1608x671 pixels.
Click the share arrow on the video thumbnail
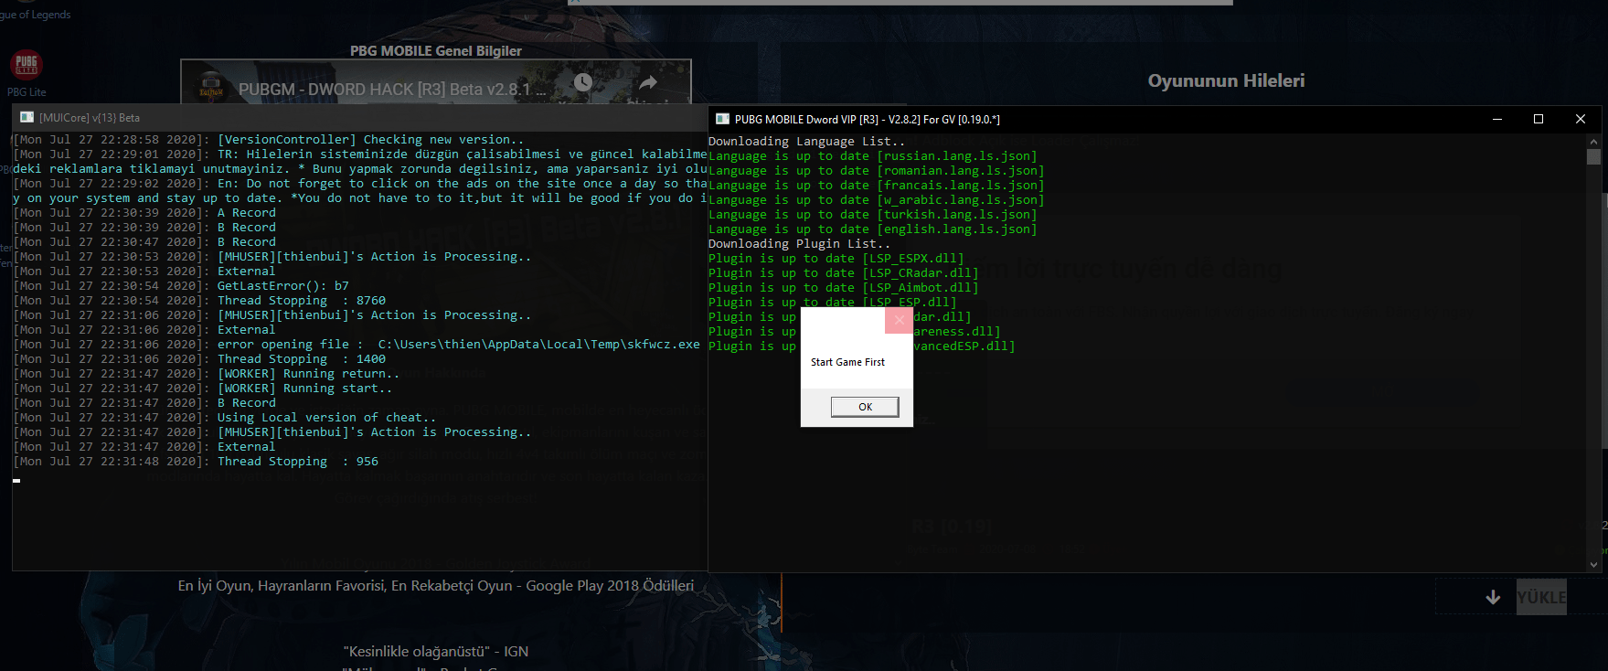[x=648, y=83]
